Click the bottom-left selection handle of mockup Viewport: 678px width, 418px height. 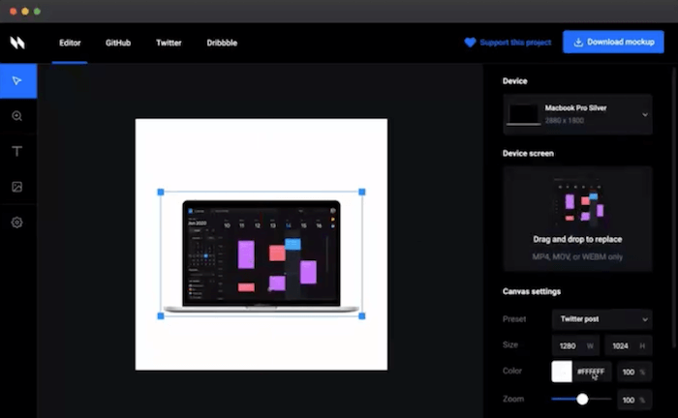pyautogui.click(x=161, y=315)
